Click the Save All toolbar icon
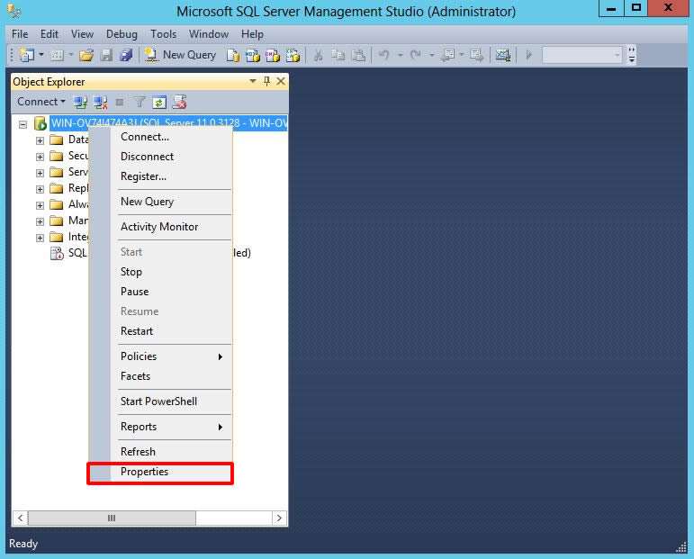The image size is (694, 559). click(126, 55)
